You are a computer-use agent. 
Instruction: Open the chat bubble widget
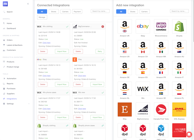[189, 134]
